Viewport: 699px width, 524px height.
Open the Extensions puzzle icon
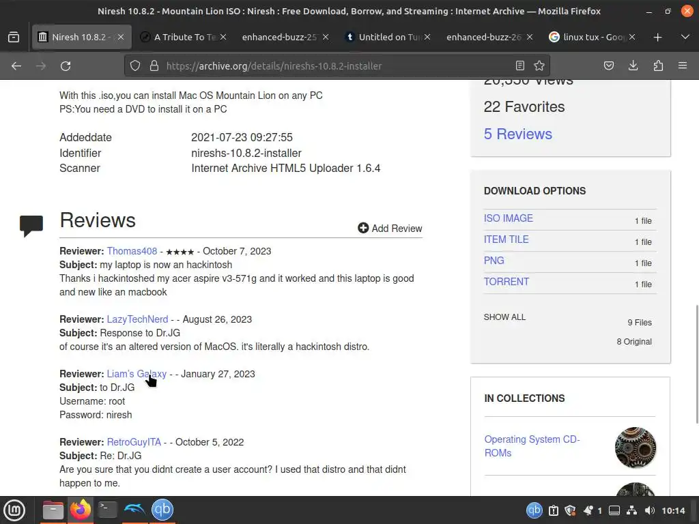tap(658, 66)
